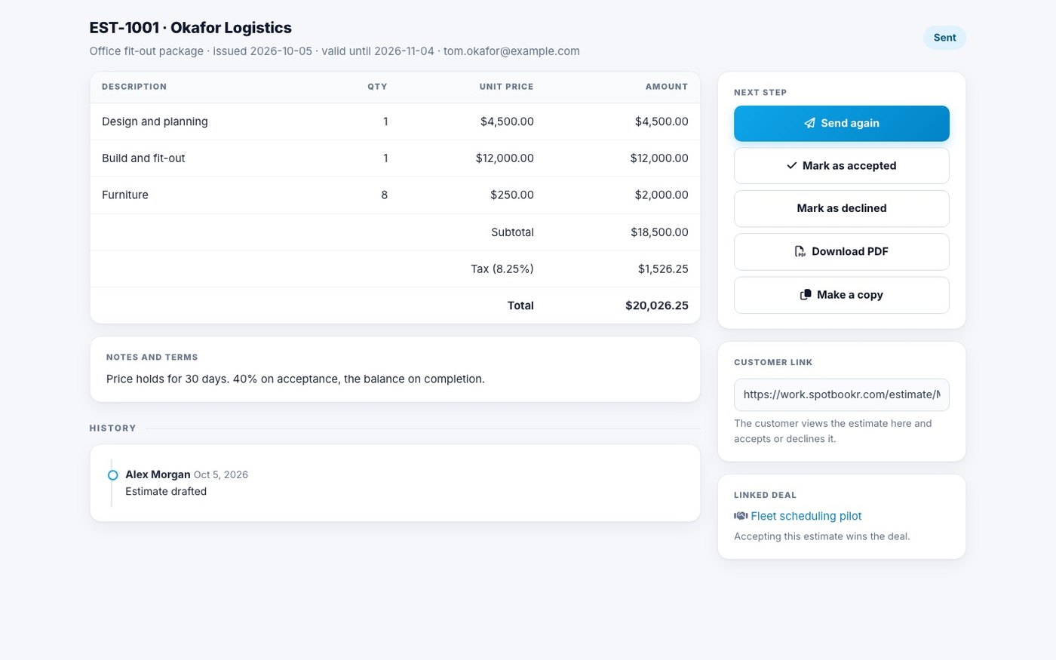The width and height of the screenshot is (1056, 660).
Task: Click the QTY column header
Action: 377,87
